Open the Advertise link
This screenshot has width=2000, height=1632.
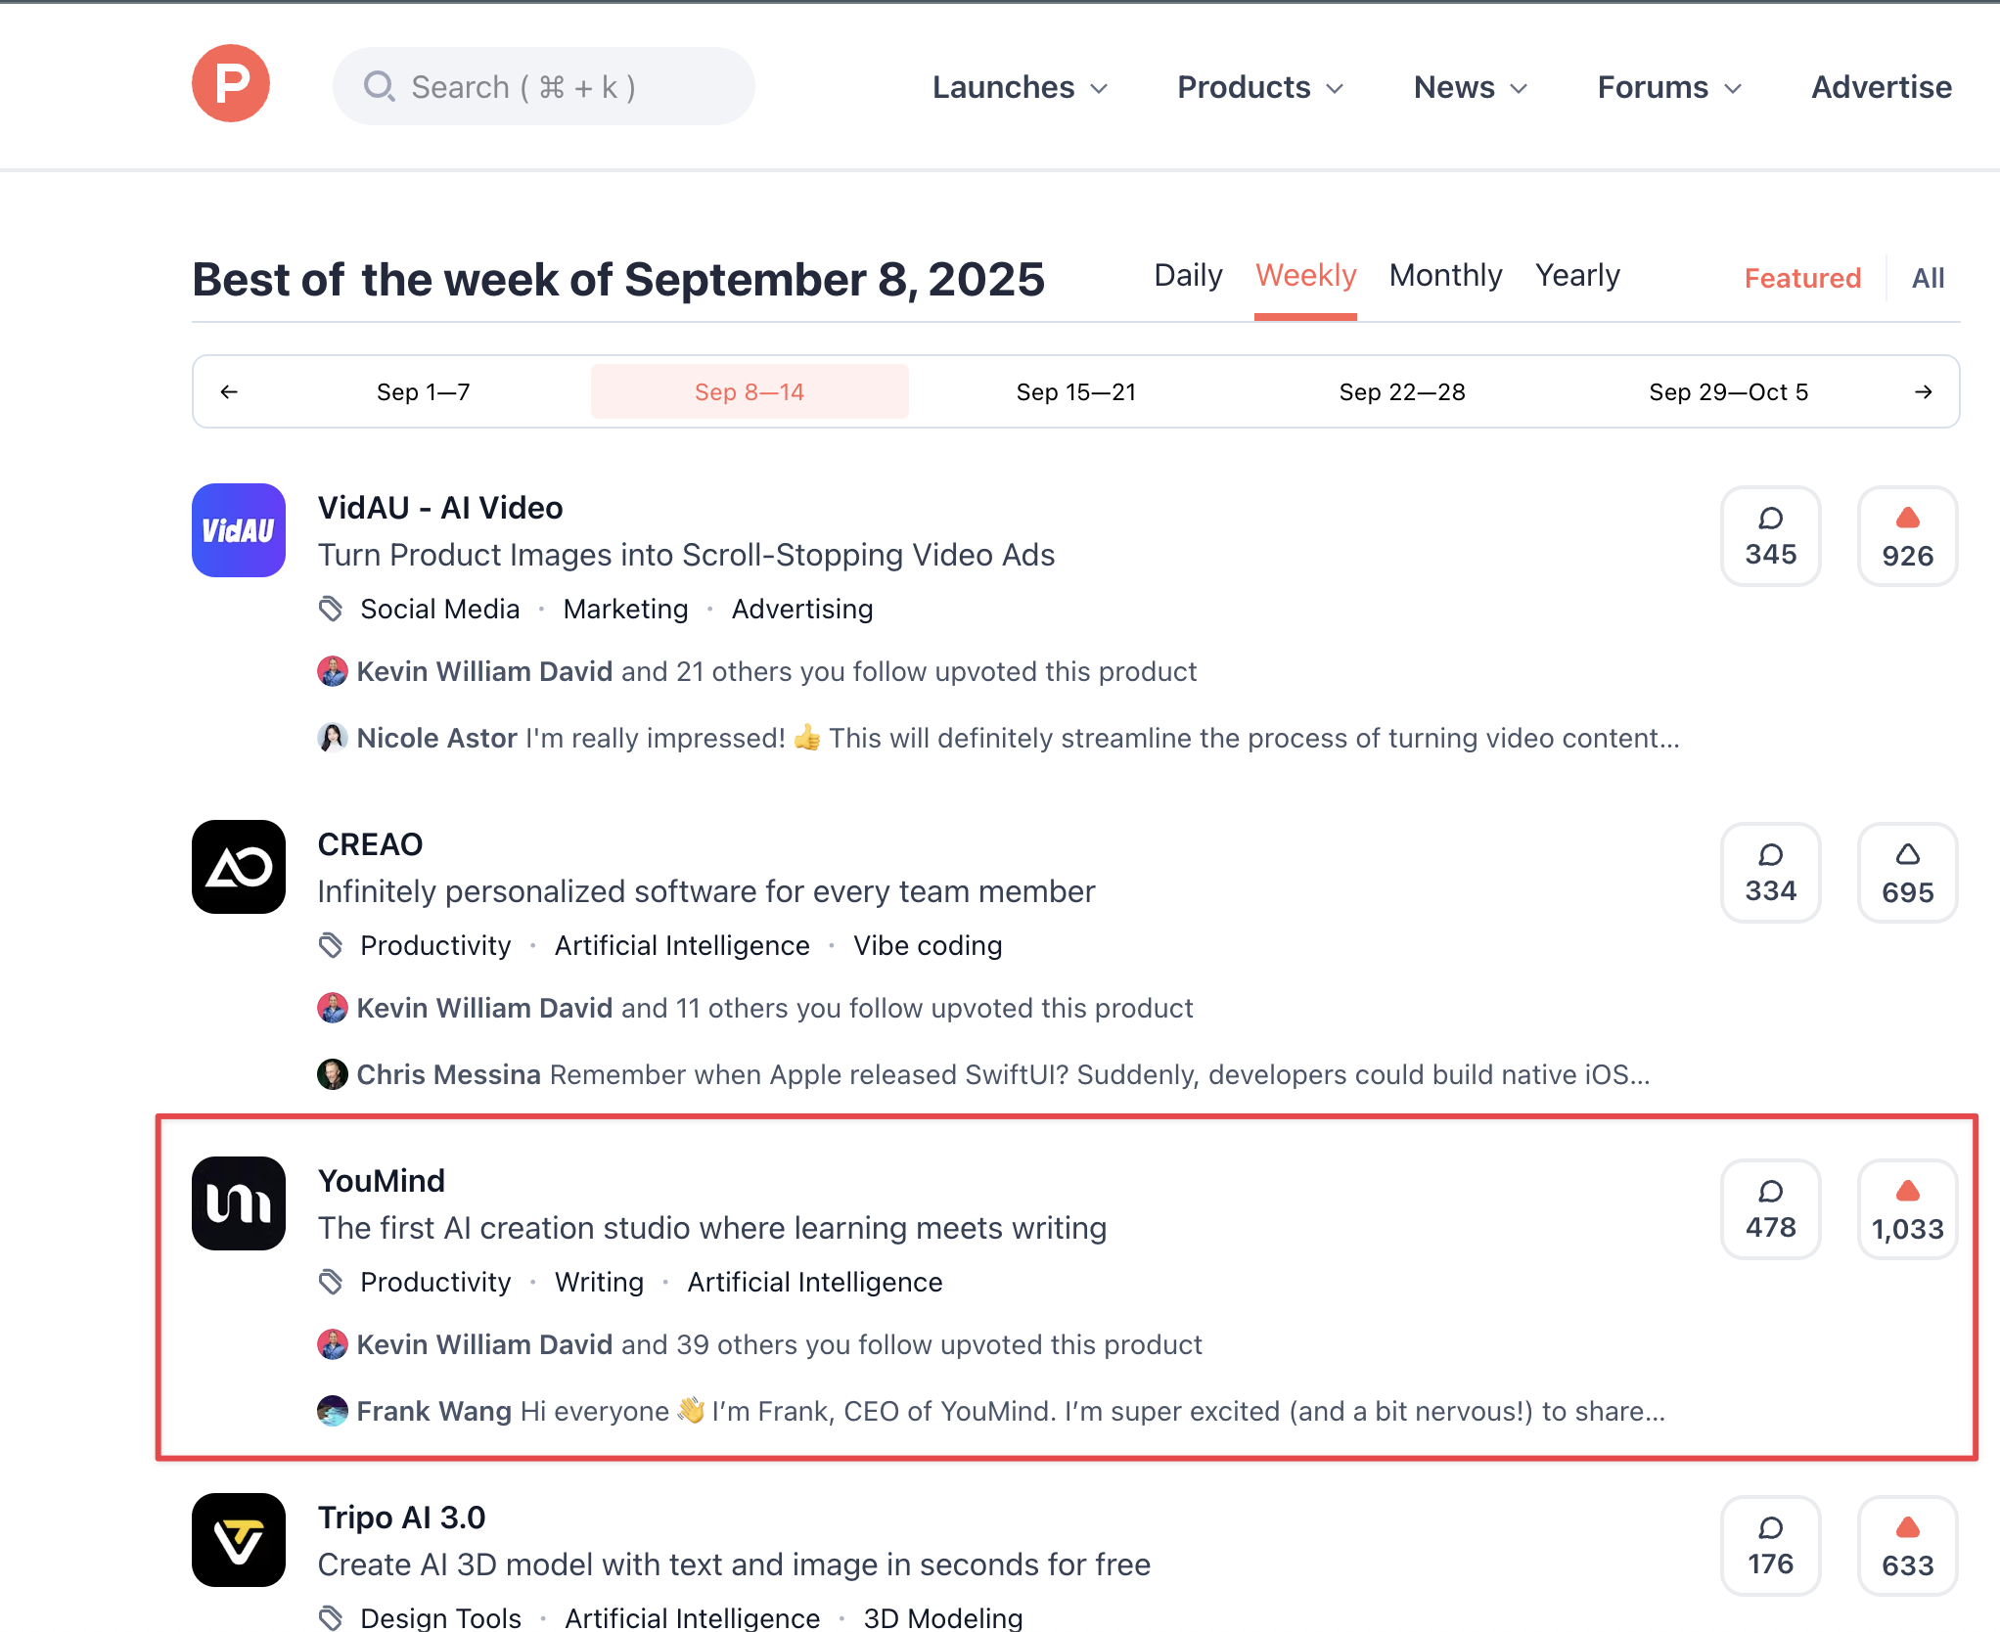(x=1881, y=87)
